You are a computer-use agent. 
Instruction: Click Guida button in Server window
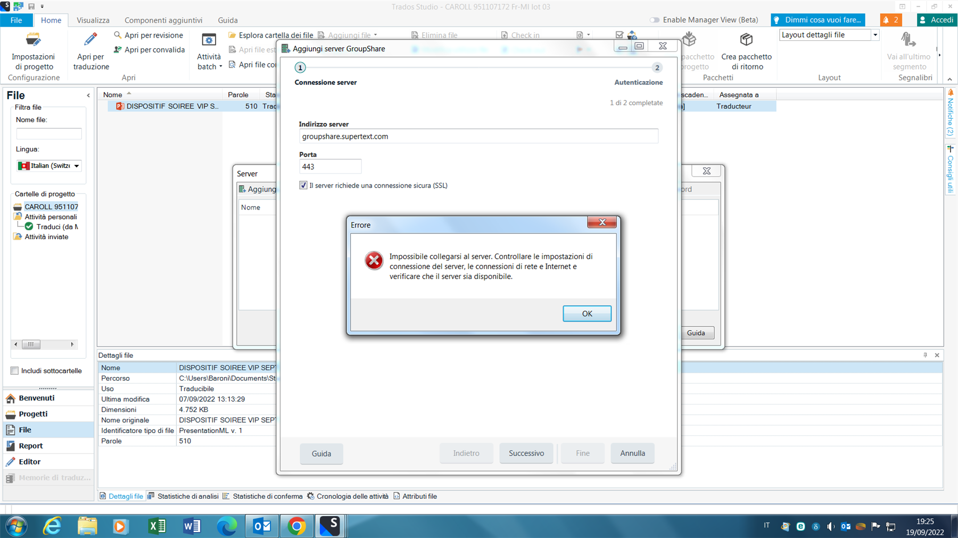click(696, 333)
